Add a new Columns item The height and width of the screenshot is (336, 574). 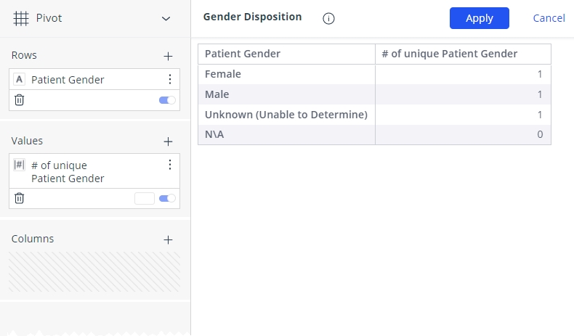pos(168,239)
